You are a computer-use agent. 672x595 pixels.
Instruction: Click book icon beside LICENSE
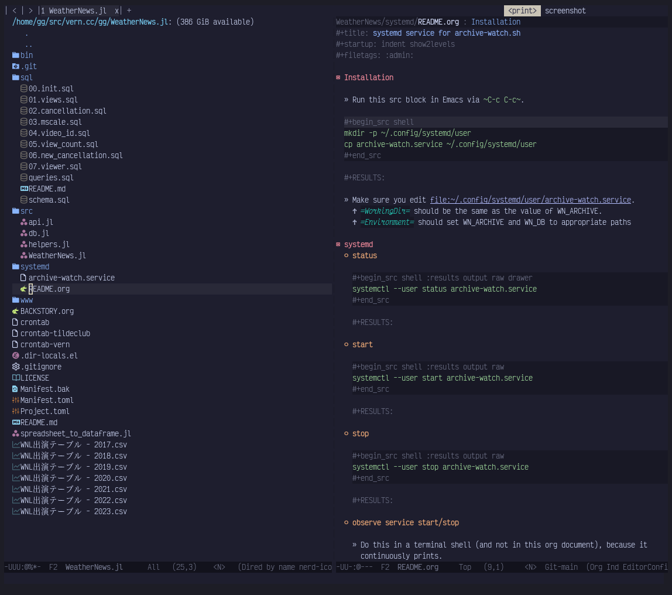[16, 378]
